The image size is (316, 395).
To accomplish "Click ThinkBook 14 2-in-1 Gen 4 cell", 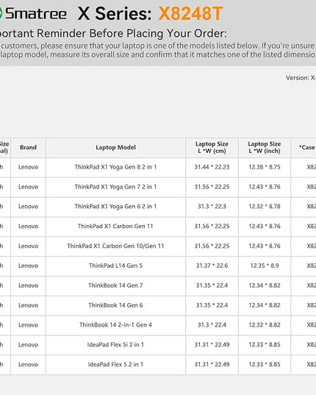I will point(115,324).
